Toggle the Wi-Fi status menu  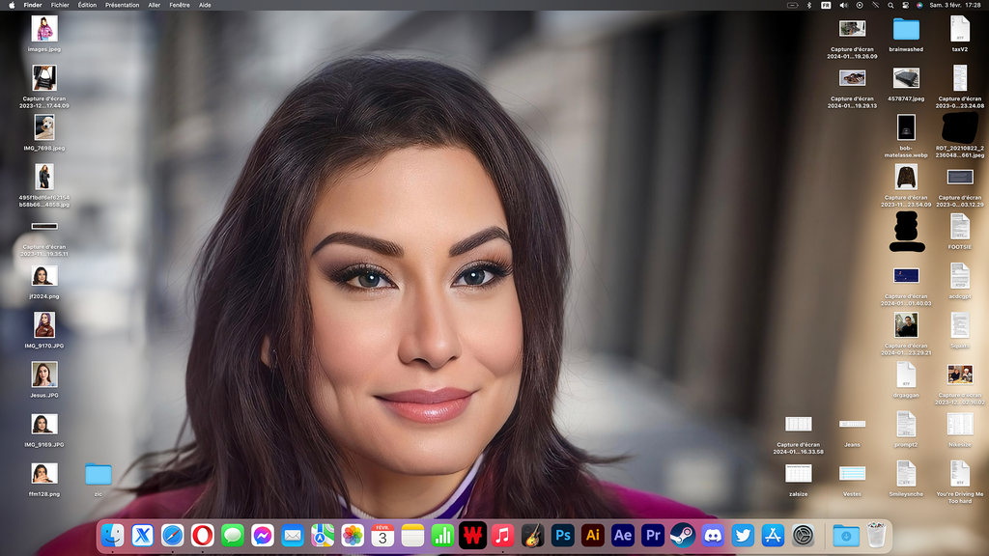(x=875, y=5)
